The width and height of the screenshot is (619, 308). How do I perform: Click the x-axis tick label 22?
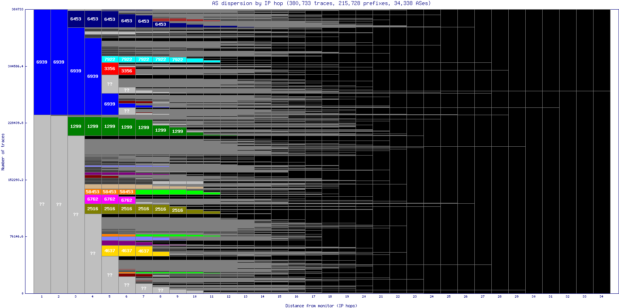pos(398,296)
